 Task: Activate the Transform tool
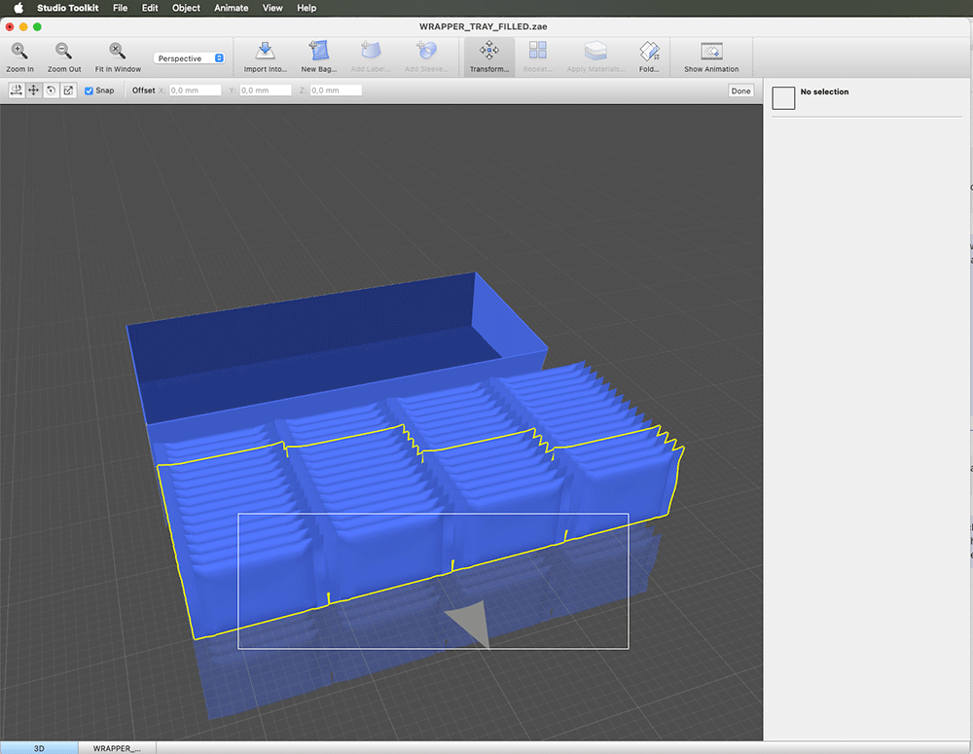coord(488,52)
